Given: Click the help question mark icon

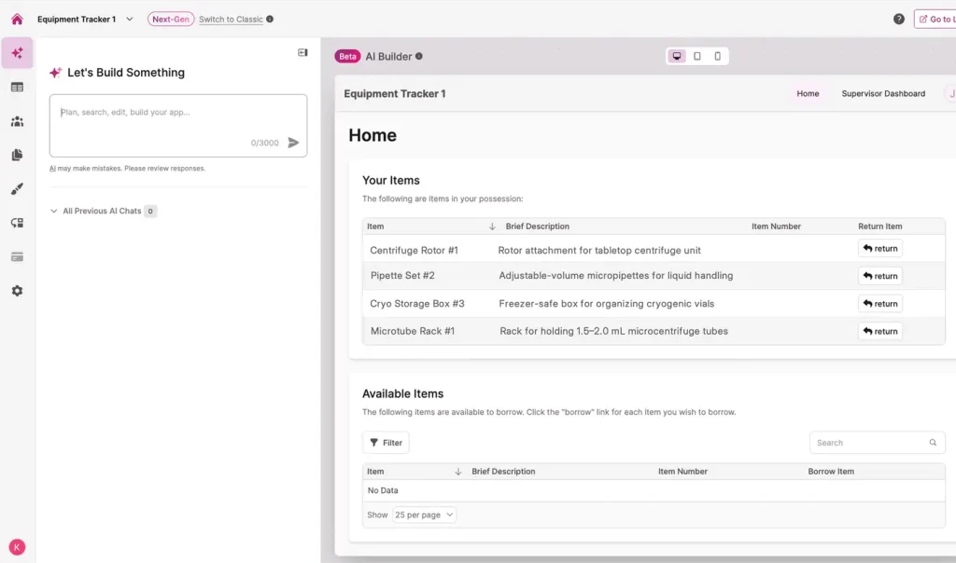Looking at the screenshot, I should [x=899, y=19].
